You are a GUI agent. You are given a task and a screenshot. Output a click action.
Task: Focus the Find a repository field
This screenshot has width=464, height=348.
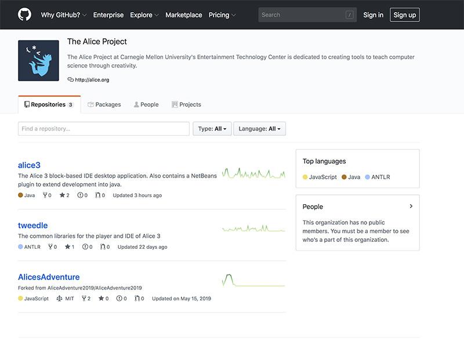pos(104,129)
